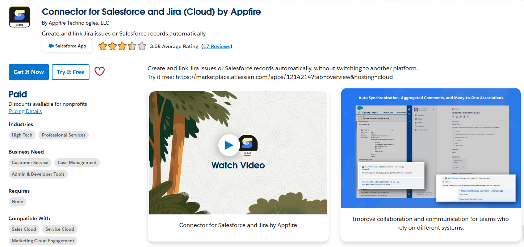This screenshot has height=247, width=524.
Task: Play the Watch Video button
Action: point(229,145)
